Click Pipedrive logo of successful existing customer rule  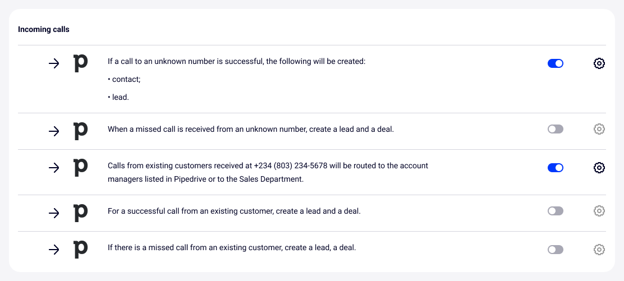(81, 213)
